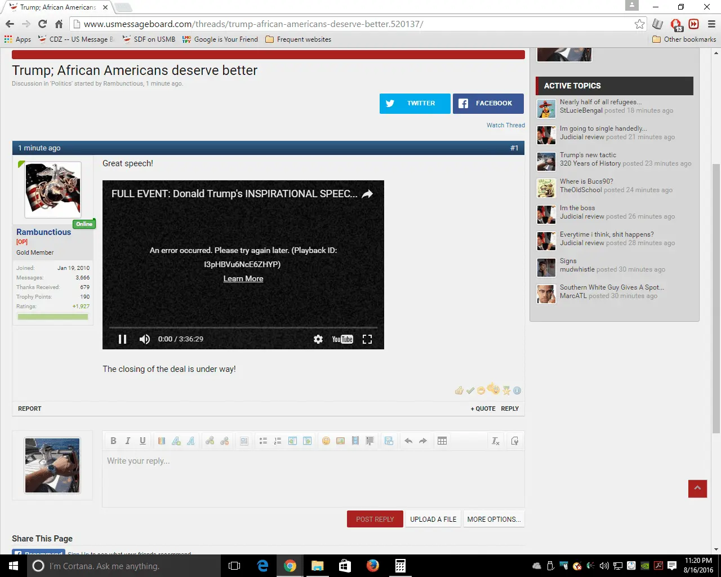This screenshot has height=577, width=721.
Task: Click the undo arrow in editor
Action: click(x=408, y=441)
